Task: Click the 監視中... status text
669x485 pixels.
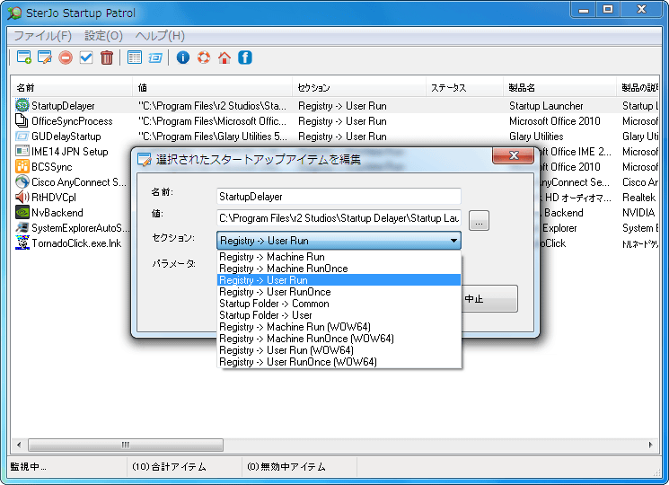Action: (x=28, y=467)
